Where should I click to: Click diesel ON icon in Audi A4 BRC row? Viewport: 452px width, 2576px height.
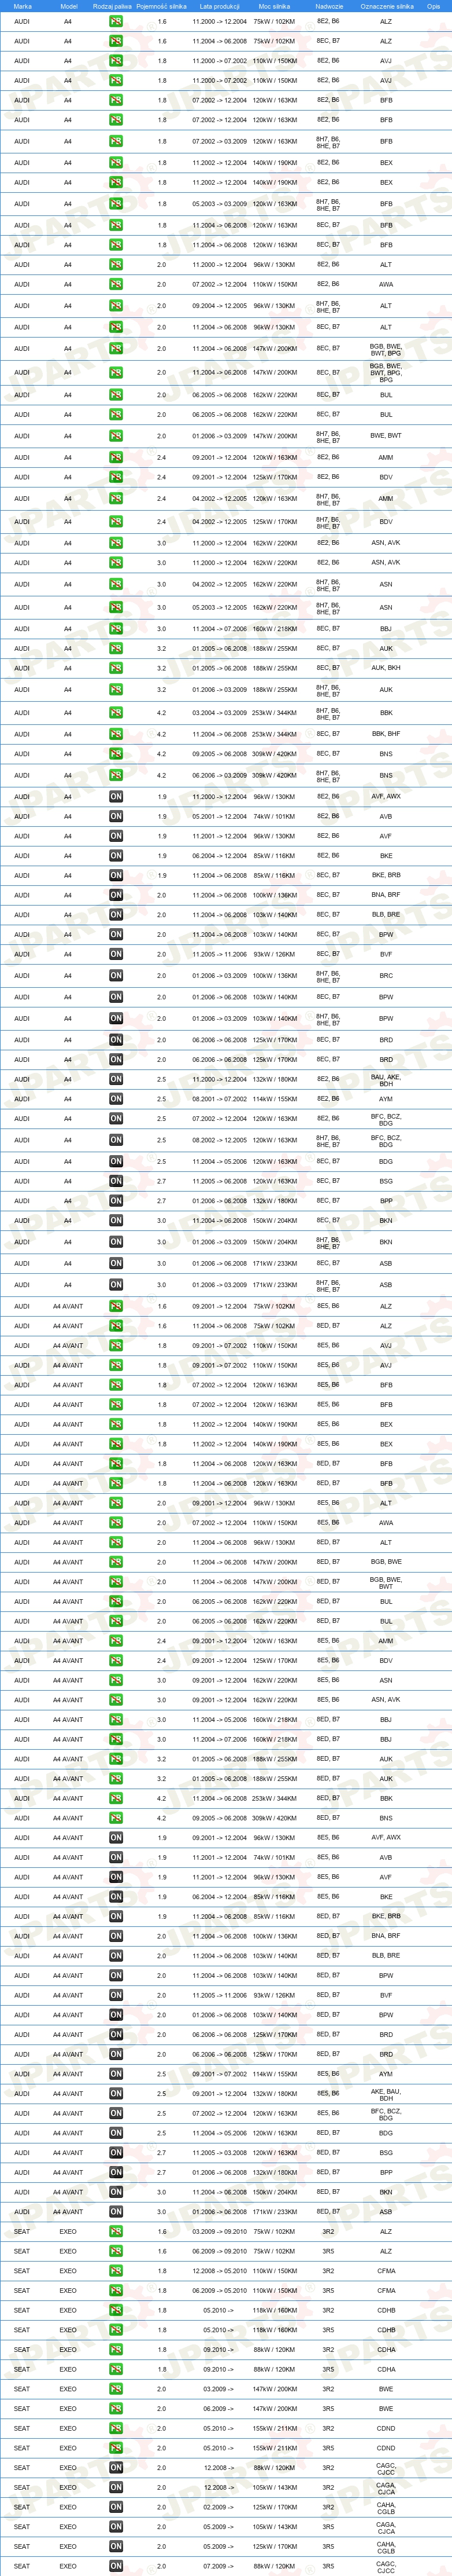(x=116, y=975)
